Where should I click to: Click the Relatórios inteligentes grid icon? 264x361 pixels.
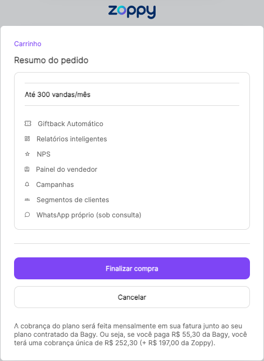pos(28,139)
